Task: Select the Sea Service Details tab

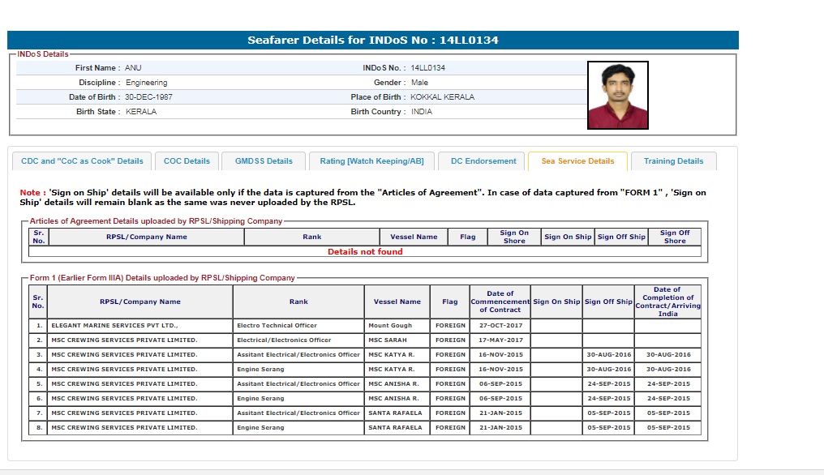Action: pyautogui.click(x=577, y=161)
